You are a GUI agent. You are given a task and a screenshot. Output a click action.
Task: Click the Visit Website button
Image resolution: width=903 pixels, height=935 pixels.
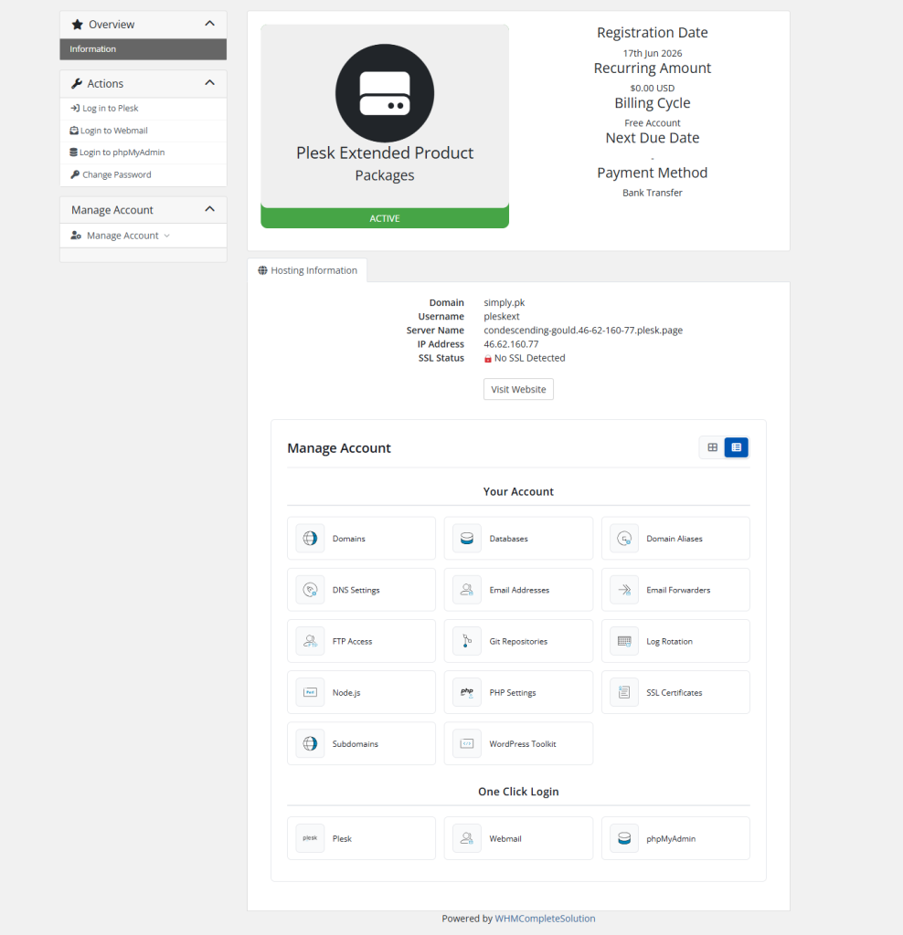(x=518, y=389)
